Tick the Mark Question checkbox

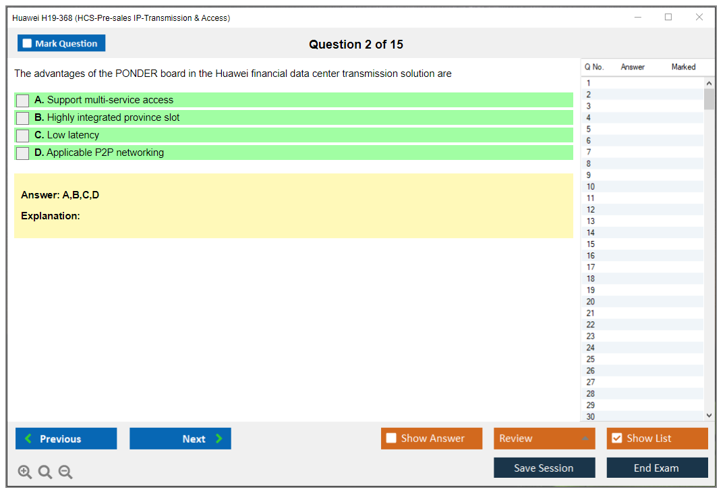[x=28, y=43]
